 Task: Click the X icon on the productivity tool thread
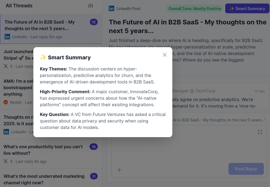click(x=6, y=161)
